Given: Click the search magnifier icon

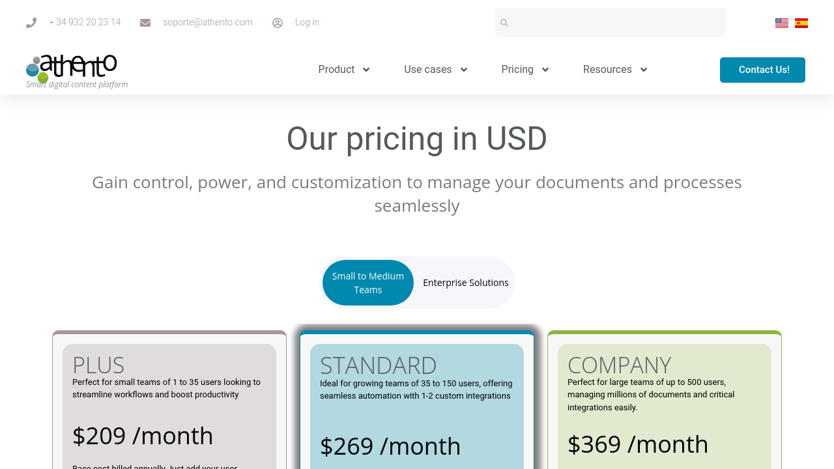Looking at the screenshot, I should [504, 23].
